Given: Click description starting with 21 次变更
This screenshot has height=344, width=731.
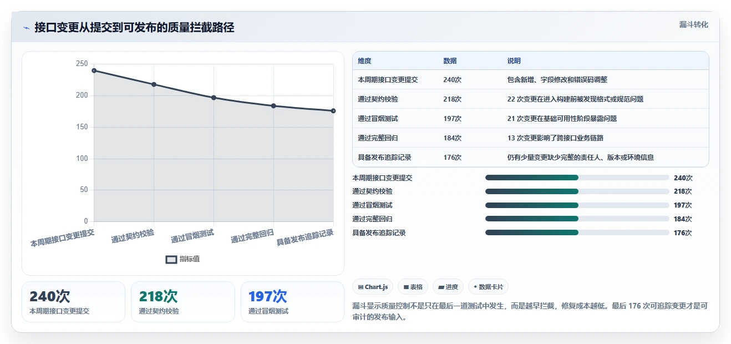Looking at the screenshot, I should [x=562, y=119].
